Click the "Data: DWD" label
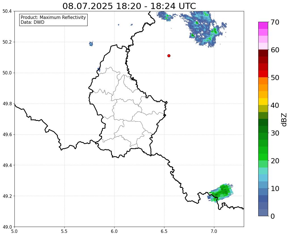The height and width of the screenshot is (236, 290). click(32, 22)
